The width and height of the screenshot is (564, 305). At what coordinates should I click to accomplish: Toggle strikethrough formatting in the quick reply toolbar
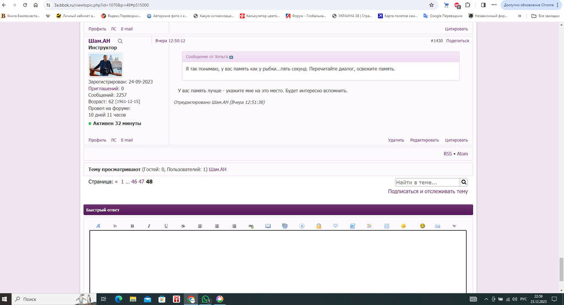(x=183, y=226)
